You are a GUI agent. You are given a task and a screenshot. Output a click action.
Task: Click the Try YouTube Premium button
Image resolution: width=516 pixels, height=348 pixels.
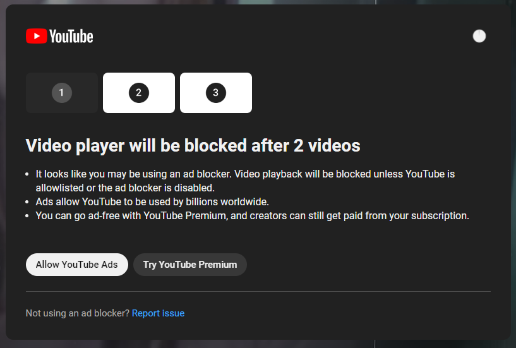[190, 265]
